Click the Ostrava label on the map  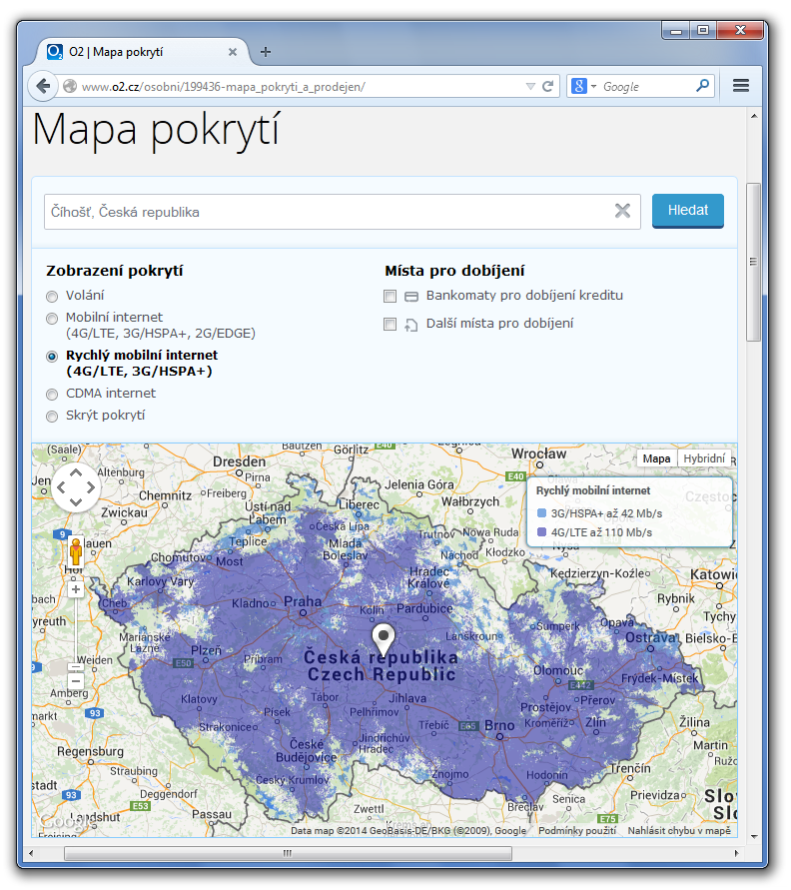tap(651, 638)
